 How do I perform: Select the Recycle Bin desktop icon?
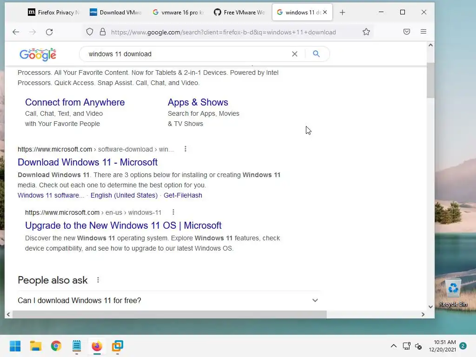[453, 293]
